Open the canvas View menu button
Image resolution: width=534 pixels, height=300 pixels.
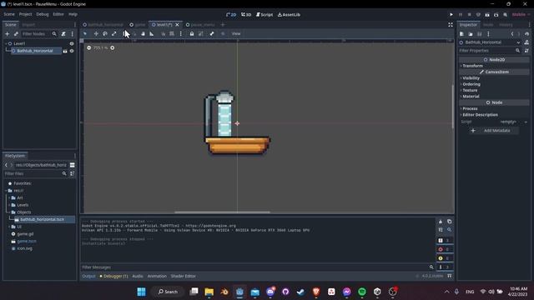(x=236, y=33)
